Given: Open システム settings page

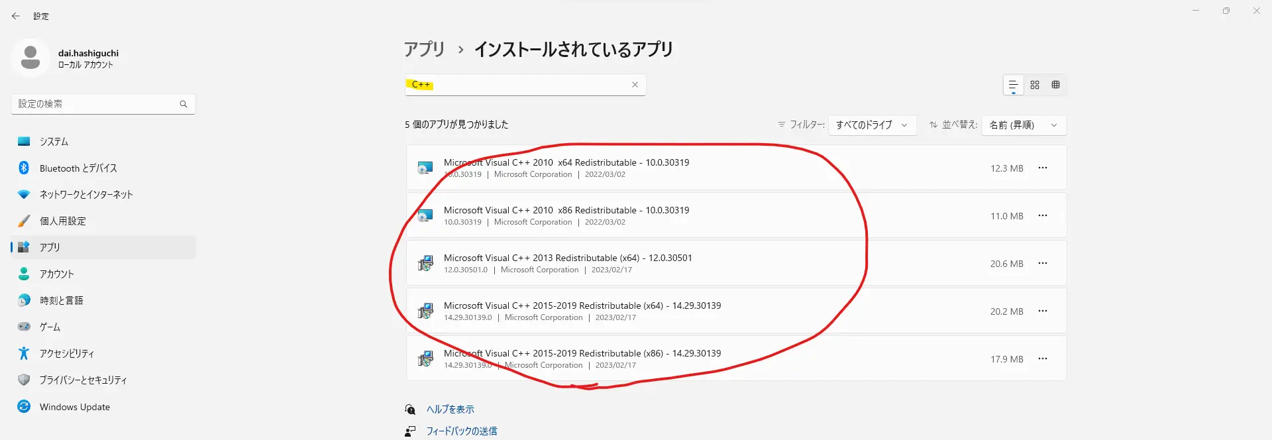Looking at the screenshot, I should tap(103, 141).
